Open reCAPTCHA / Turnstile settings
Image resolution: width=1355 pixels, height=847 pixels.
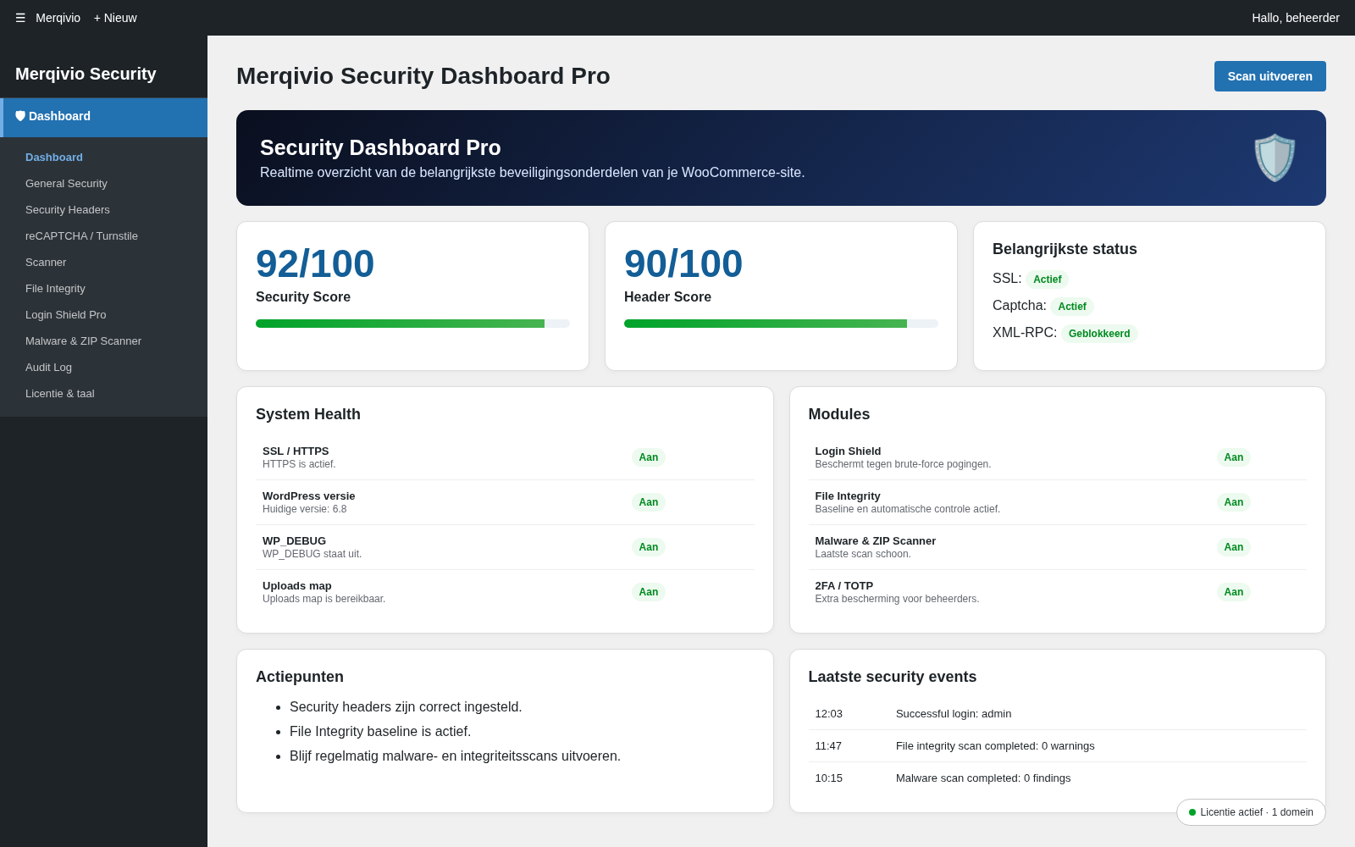pyautogui.click(x=81, y=236)
